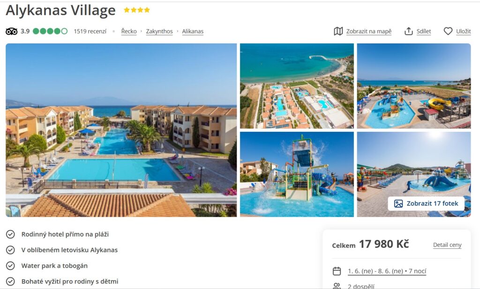The width and height of the screenshot is (480, 289).
Task: Open the large pool courtyard photo
Action: pyautogui.click(x=121, y=130)
